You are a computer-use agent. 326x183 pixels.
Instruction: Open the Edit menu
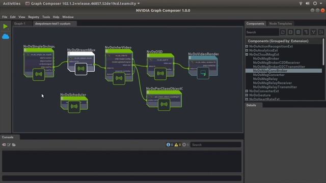[13, 17]
